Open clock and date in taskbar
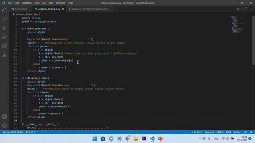 coord(242,139)
